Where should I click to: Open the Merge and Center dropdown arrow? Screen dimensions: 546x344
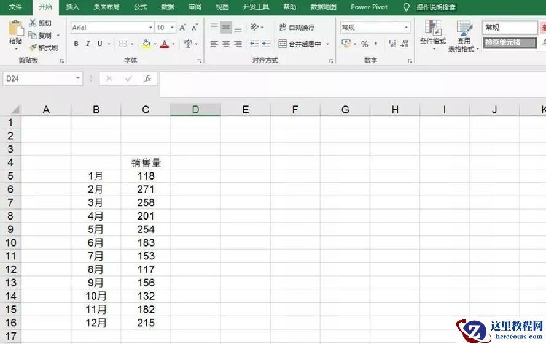coord(328,44)
